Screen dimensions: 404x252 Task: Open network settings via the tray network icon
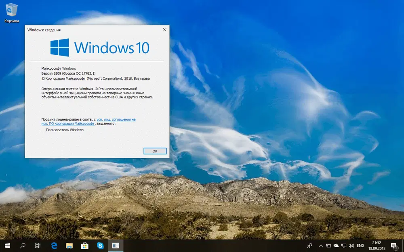point(345,246)
